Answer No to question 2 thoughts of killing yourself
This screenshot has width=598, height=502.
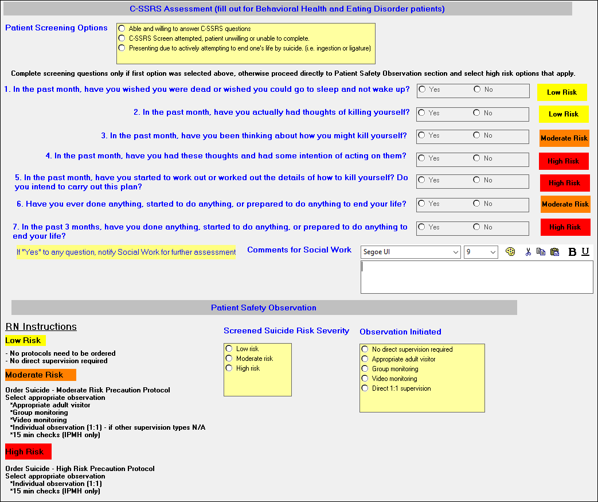coord(476,113)
